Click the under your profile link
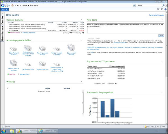The height and width of the screenshot is (134, 168). click(x=120, y=43)
